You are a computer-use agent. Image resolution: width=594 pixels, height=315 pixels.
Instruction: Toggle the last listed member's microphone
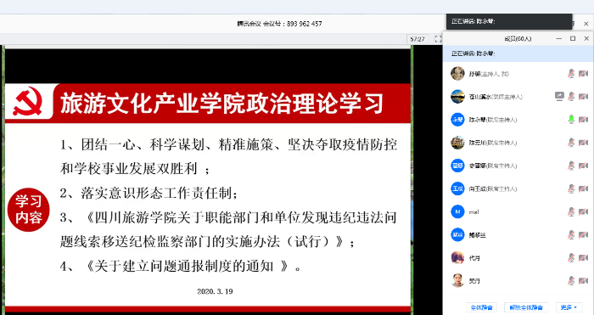[571, 280]
